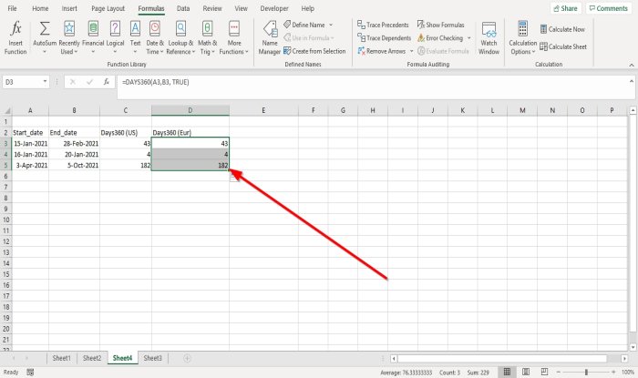Image resolution: width=638 pixels, height=378 pixels.
Task: Switch to Normal view in status bar
Action: 507,372
